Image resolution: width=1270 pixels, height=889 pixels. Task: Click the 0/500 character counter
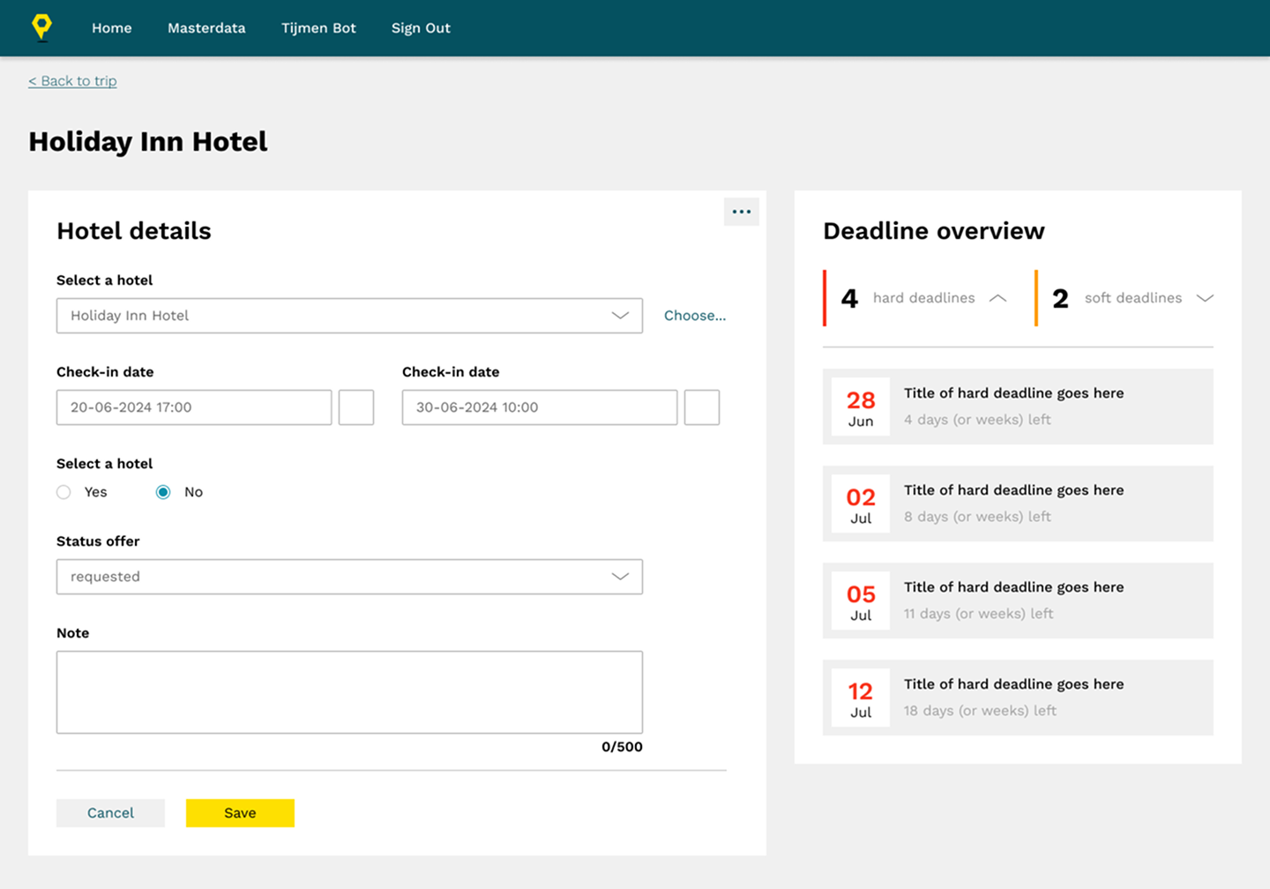point(622,747)
